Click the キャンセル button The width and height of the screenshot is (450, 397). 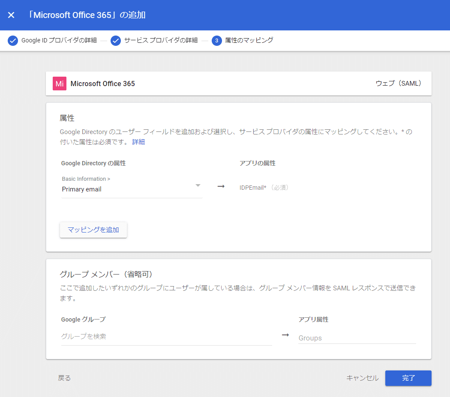point(363,378)
